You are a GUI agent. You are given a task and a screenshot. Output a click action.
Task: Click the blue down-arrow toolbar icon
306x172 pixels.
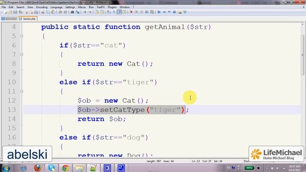(x=169, y=12)
